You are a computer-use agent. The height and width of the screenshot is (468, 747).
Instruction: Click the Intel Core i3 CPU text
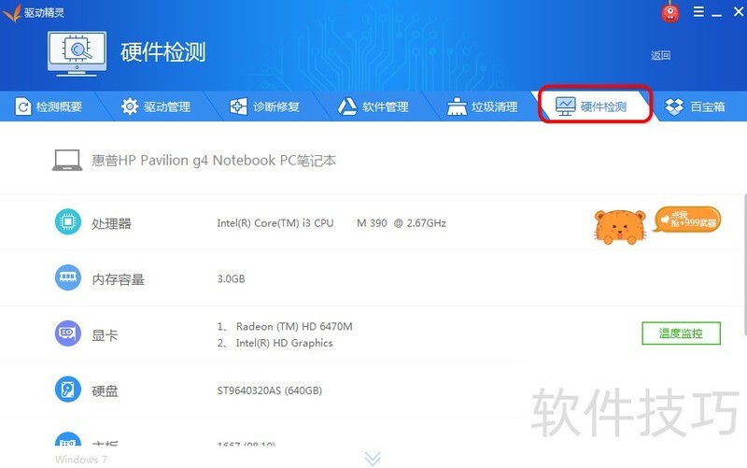[331, 223]
